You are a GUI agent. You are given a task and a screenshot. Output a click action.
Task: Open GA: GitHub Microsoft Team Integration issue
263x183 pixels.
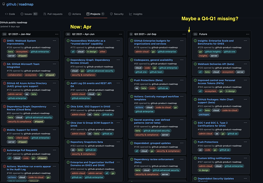(x=23, y=65)
